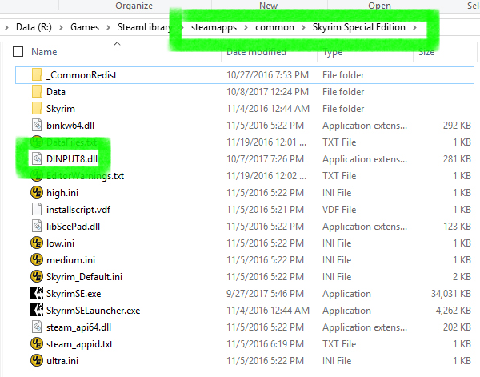Navigate to Data (R:) breadcrumb
This screenshot has width=480, height=377.
coord(34,27)
